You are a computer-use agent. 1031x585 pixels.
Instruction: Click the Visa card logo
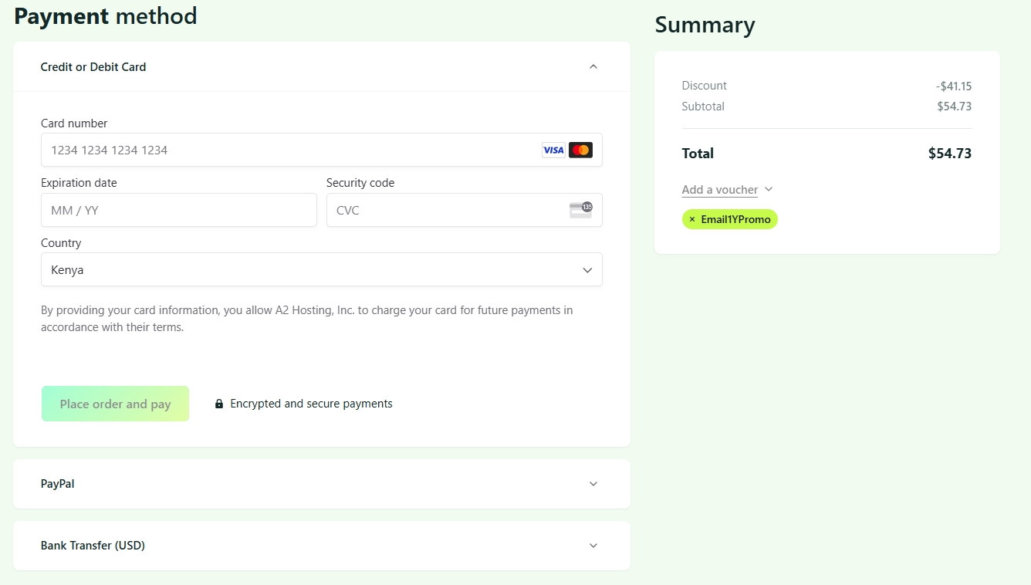tap(553, 150)
